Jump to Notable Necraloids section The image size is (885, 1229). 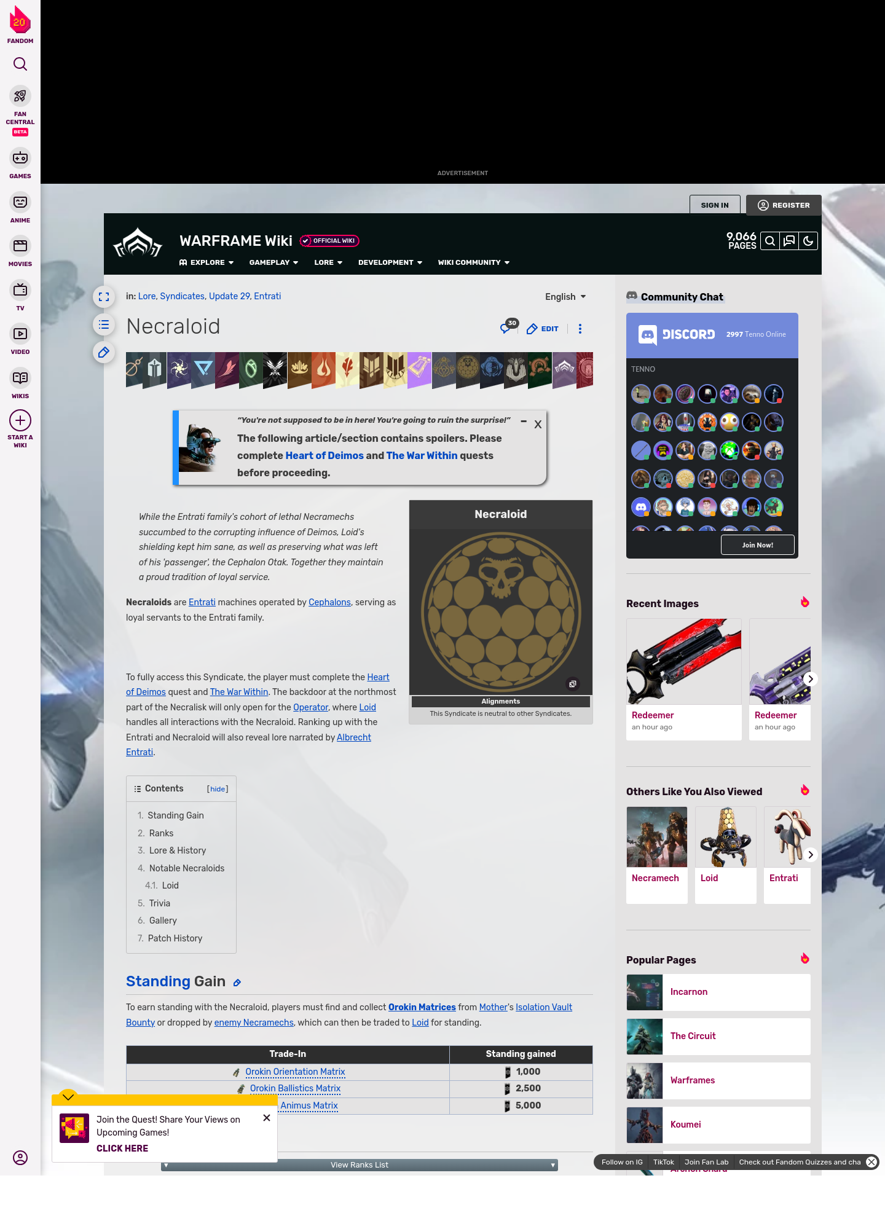(187, 868)
